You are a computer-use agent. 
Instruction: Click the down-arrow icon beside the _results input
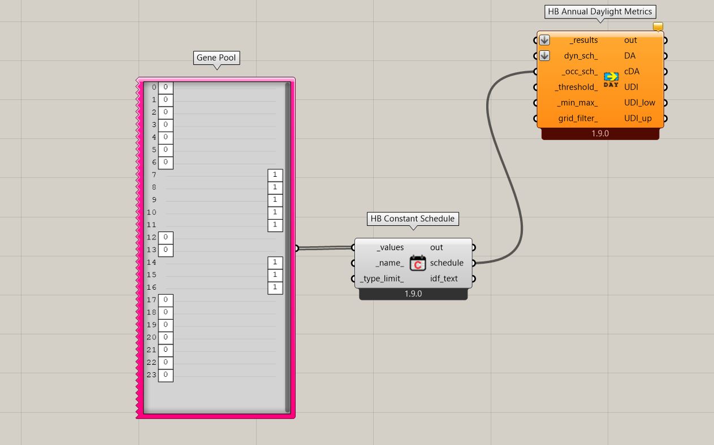(x=544, y=40)
